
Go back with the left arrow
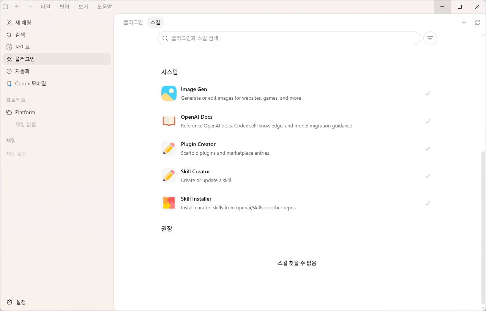coord(17,7)
